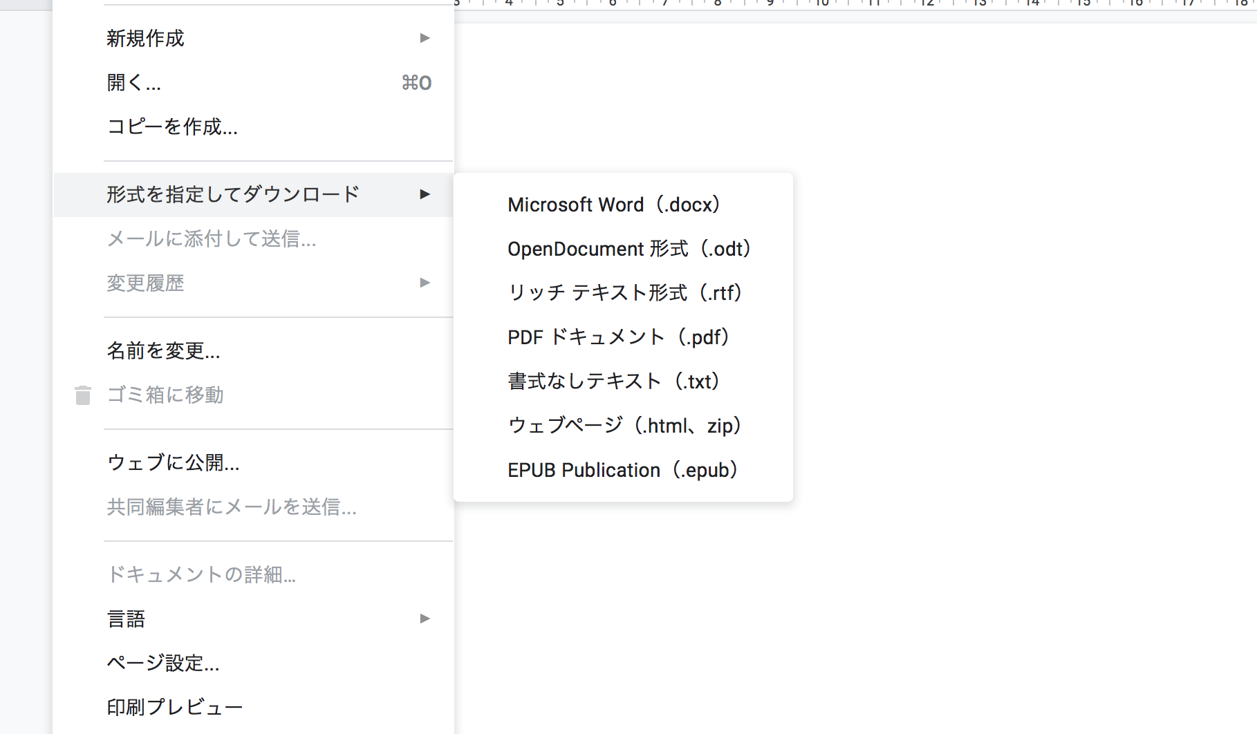Screen dimensions: 1257x734
Task: Choose ゴミ箱に移動 menu entry
Action: [253, 395]
